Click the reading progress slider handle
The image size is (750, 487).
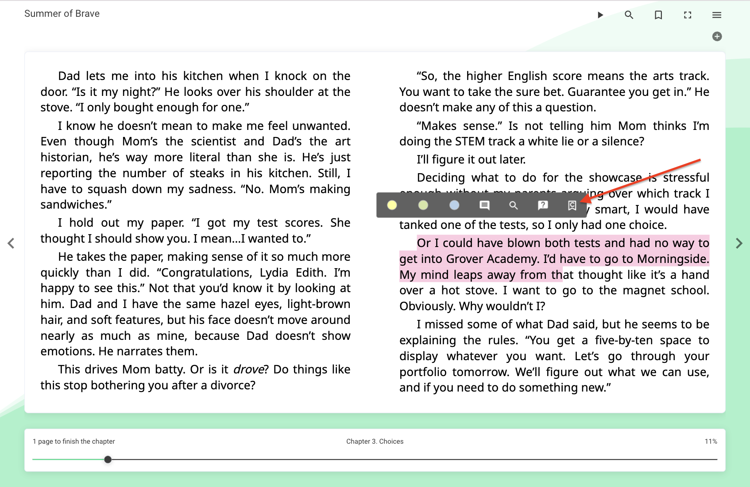(x=108, y=460)
